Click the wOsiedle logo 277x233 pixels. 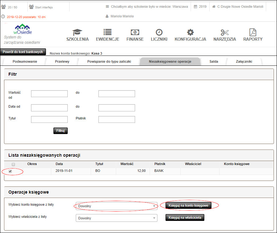23,30
